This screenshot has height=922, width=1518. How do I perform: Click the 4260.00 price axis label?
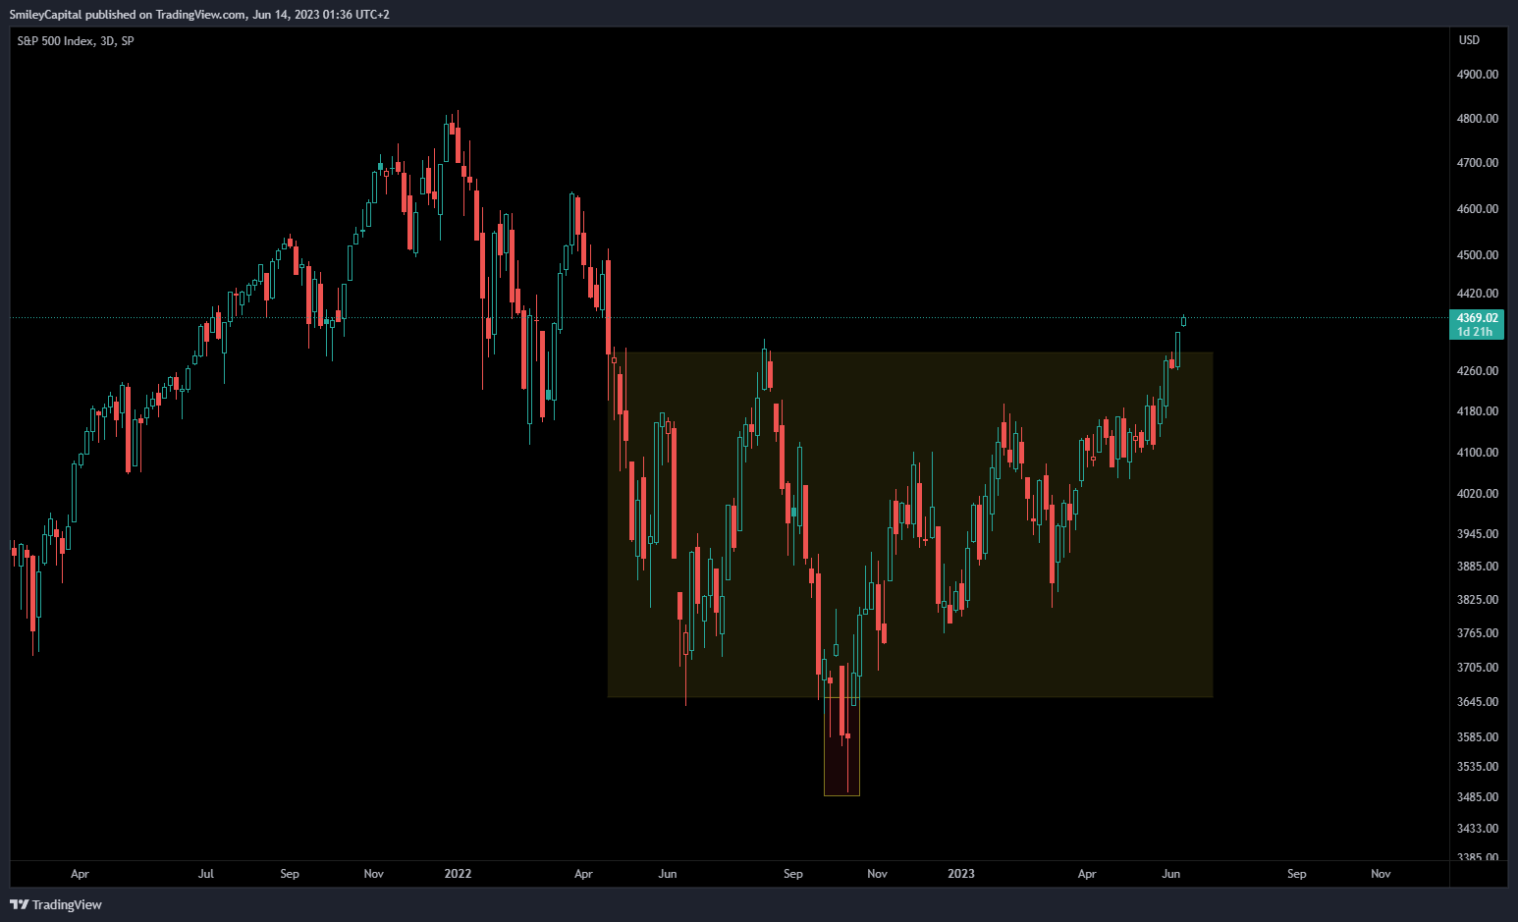coord(1478,371)
